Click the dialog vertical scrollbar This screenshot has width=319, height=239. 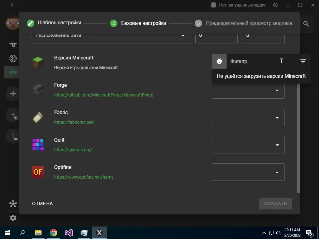tap(298, 138)
